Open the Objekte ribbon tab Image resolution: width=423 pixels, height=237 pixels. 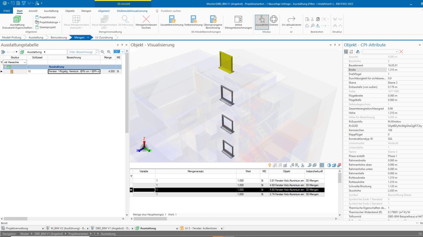[70, 11]
